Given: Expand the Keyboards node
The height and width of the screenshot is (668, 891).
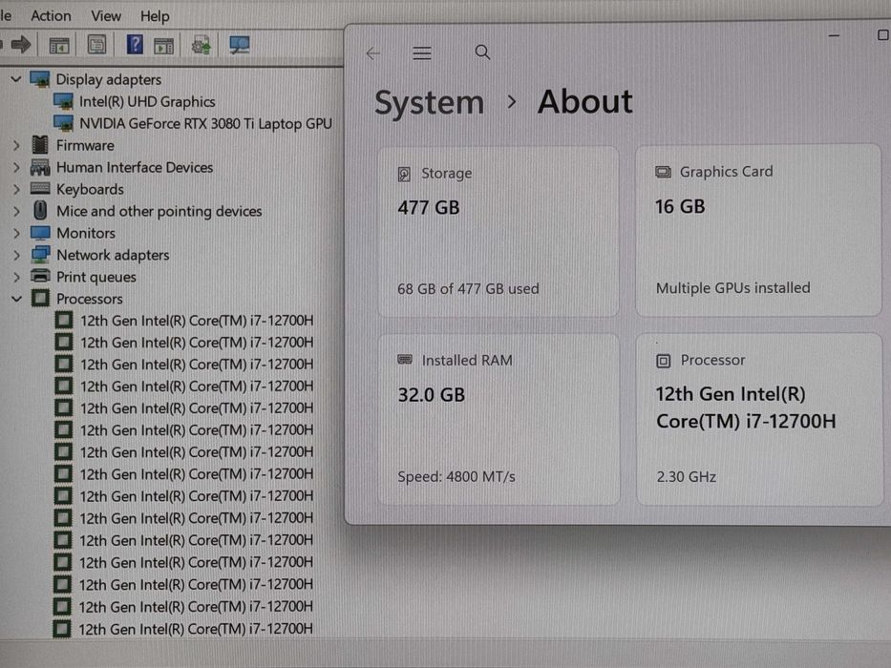Looking at the screenshot, I should click(x=16, y=189).
